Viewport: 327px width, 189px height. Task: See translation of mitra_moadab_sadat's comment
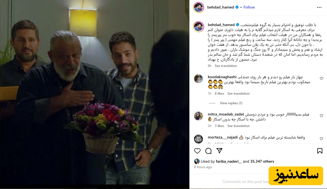[238, 126]
